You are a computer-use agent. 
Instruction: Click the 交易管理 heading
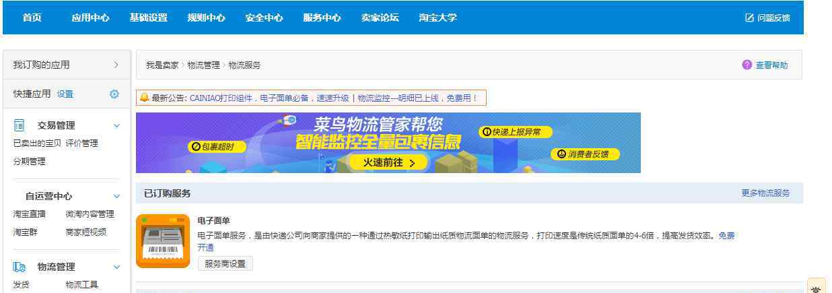56,125
